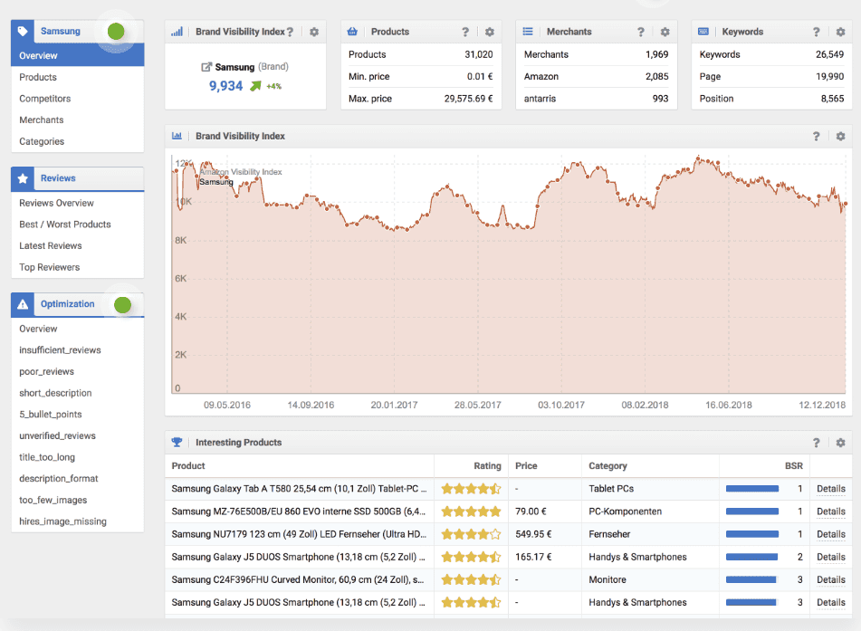The width and height of the screenshot is (861, 631).
Task: Open description_format optimization item
Action: click(59, 478)
